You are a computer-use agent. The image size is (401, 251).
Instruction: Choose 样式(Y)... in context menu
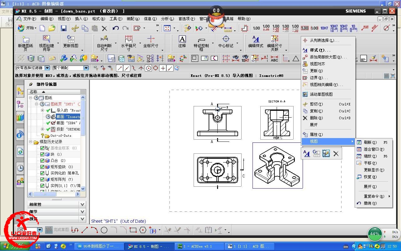point(328,50)
